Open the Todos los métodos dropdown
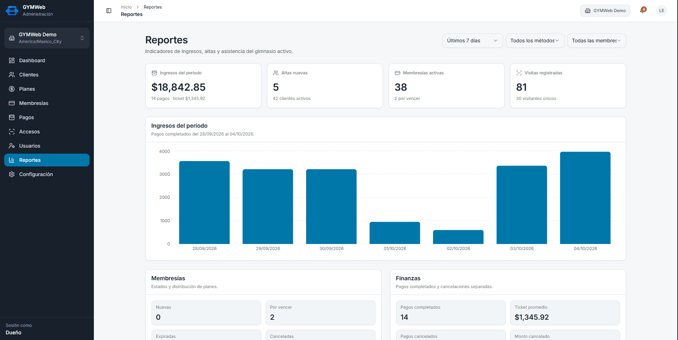Image resolution: width=678 pixels, height=340 pixels. pos(535,41)
